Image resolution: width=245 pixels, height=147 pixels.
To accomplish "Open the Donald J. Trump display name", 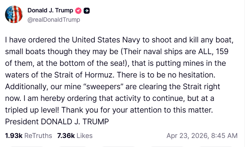I will (50, 11).
